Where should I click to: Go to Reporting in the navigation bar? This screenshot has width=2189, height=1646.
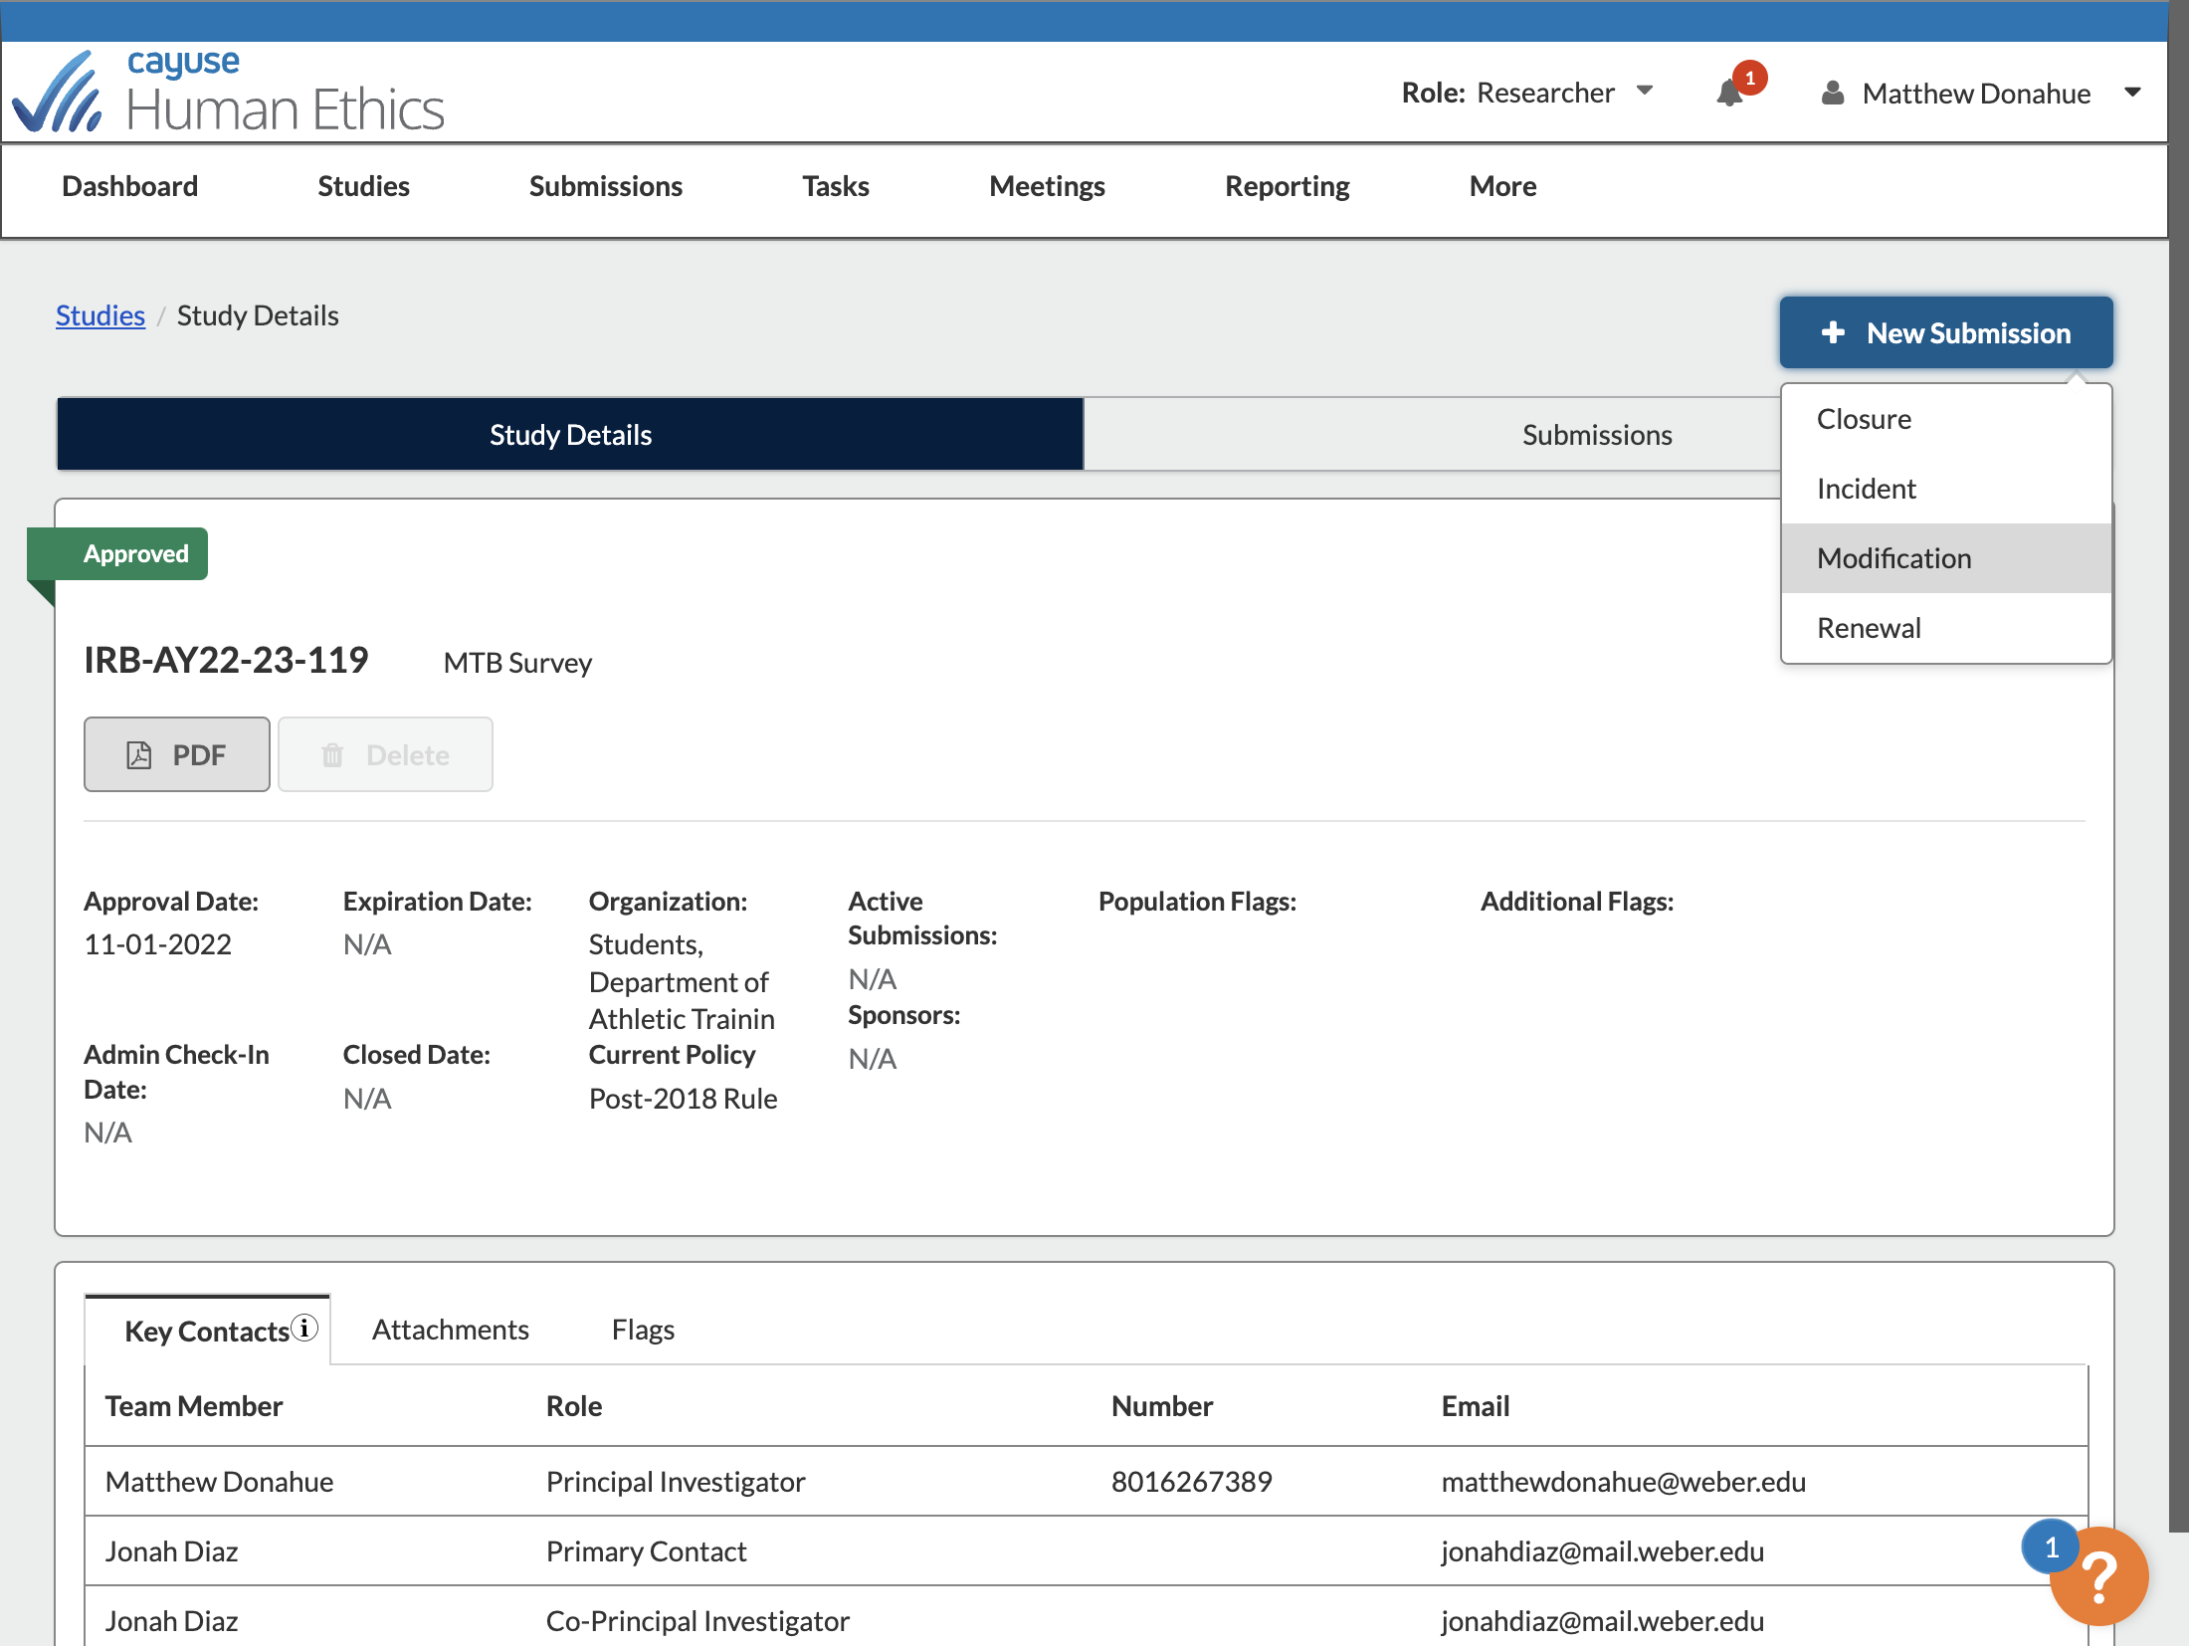point(1287,186)
